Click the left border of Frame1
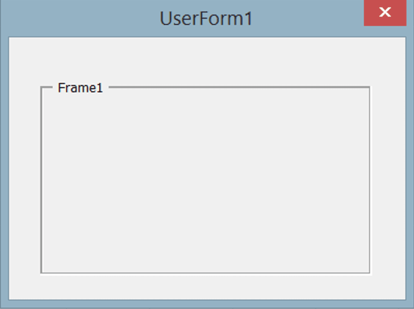Image resolution: width=414 pixels, height=309 pixels. [41, 180]
